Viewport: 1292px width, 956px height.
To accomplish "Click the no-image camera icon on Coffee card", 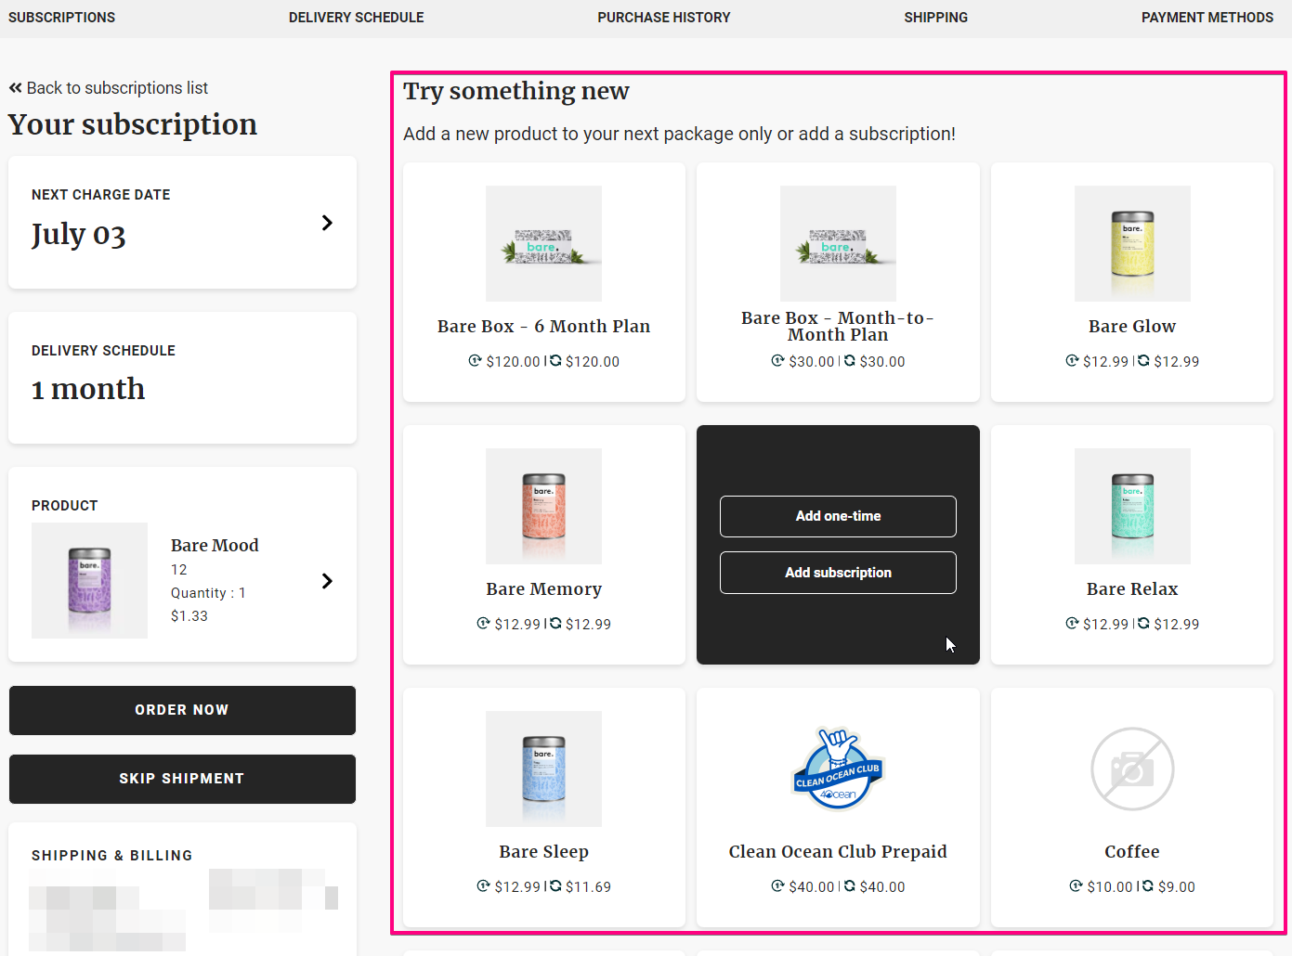I will 1131,769.
